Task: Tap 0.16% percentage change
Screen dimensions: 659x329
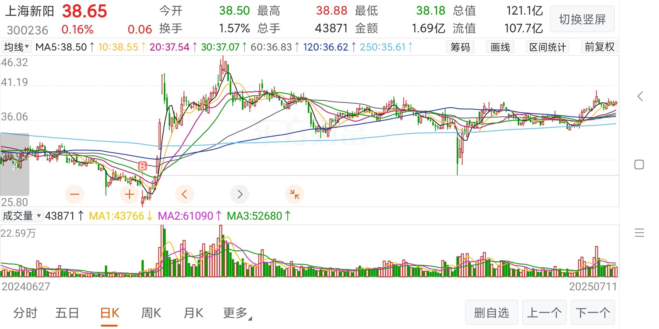Action: pos(77,30)
